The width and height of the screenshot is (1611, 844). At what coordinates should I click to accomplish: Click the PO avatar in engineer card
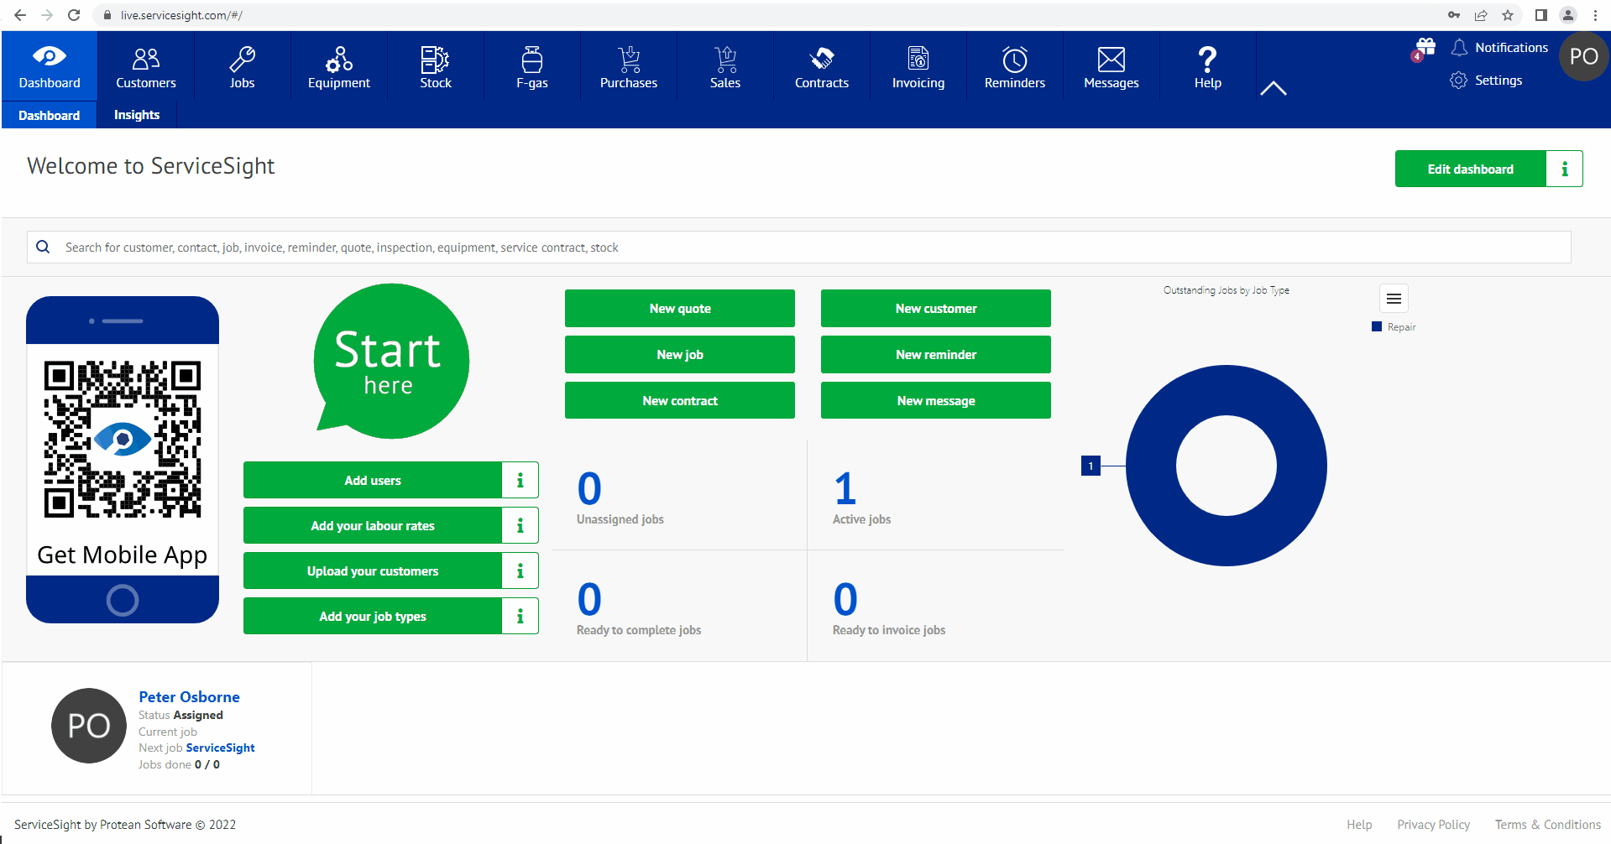coord(89,726)
